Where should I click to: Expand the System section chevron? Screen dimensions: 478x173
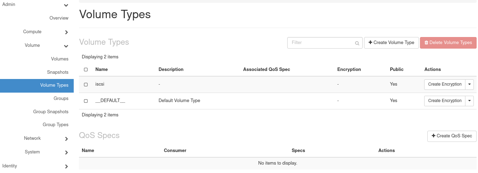[66, 152]
